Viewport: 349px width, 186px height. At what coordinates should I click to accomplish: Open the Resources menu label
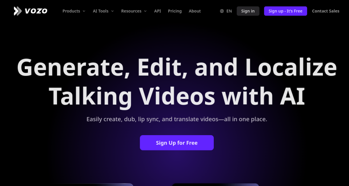coord(131,11)
